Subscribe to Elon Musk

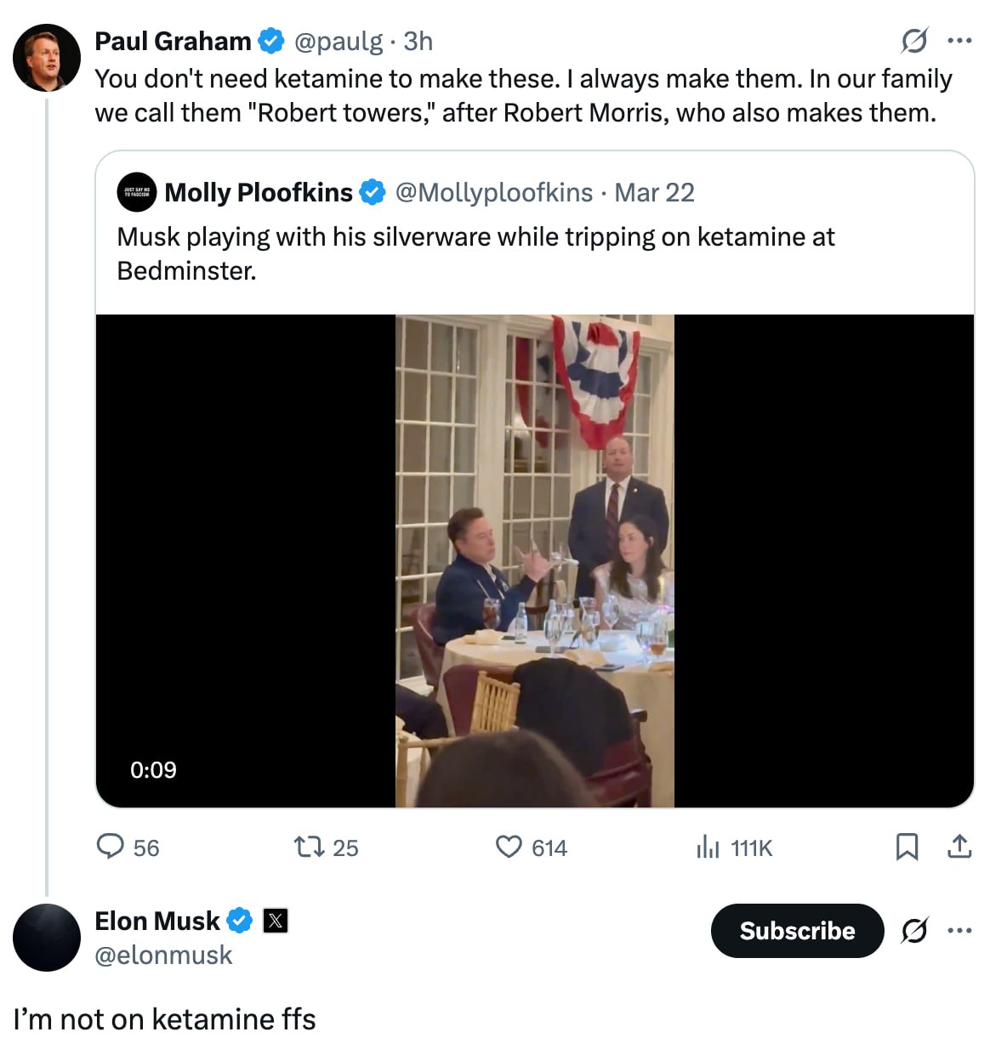797,931
